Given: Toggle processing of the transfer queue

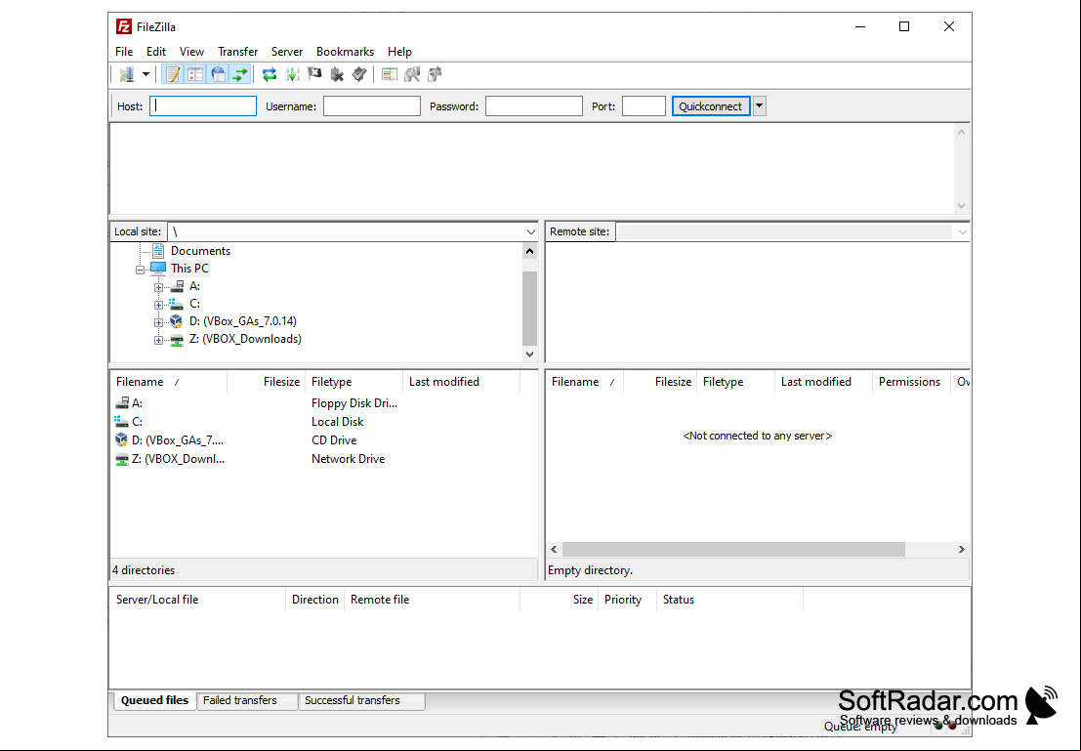Looking at the screenshot, I should click(292, 74).
